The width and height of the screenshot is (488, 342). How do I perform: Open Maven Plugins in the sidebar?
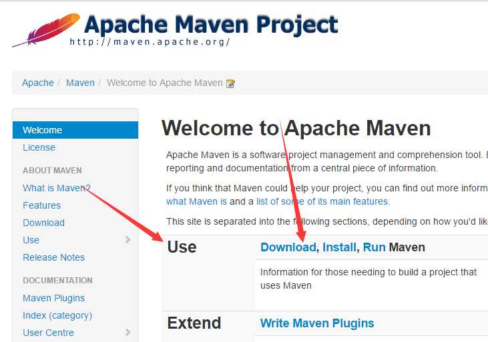point(53,298)
